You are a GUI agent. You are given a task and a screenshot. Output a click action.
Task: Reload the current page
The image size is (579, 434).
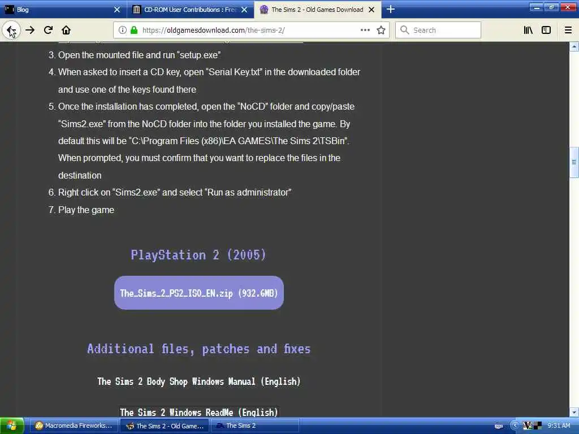click(x=48, y=31)
